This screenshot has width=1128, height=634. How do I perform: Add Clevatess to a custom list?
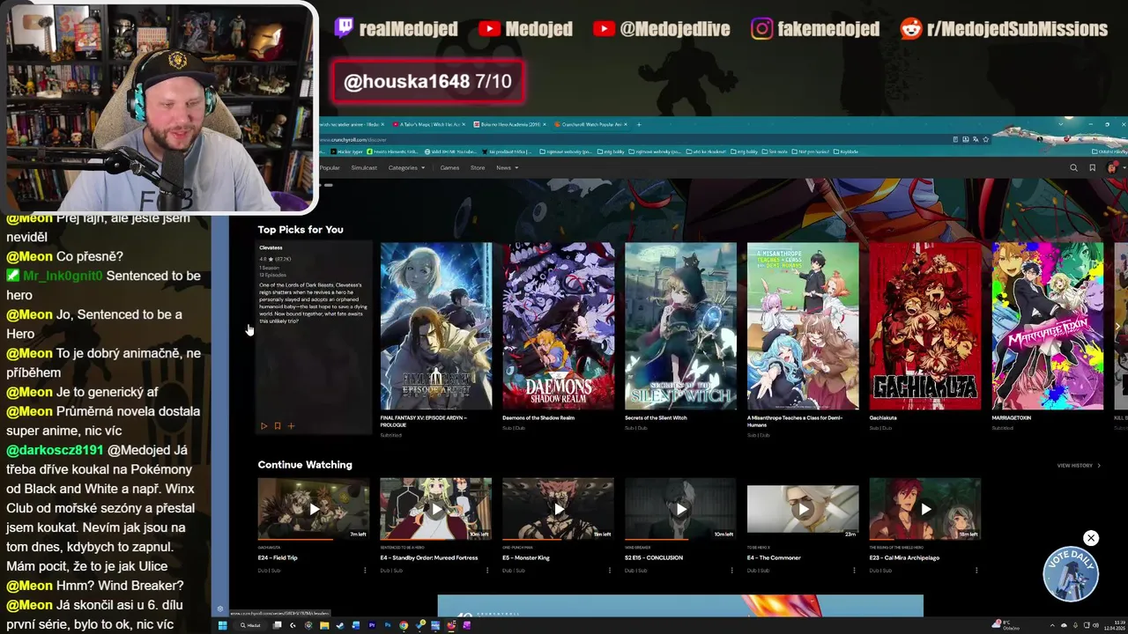tap(291, 426)
